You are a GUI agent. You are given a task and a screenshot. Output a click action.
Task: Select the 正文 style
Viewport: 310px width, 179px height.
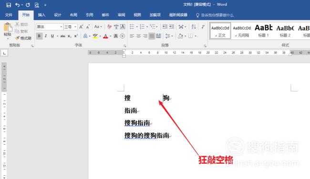click(220, 31)
